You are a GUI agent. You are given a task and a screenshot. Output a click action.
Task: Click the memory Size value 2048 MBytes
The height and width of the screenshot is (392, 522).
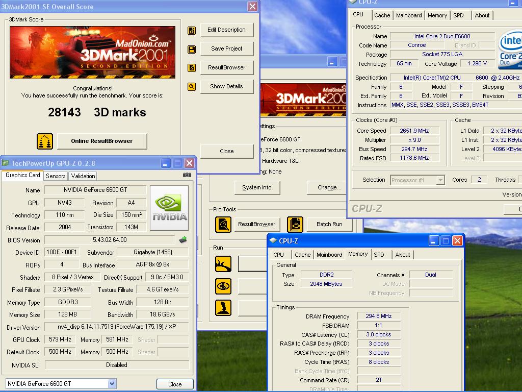click(x=326, y=284)
